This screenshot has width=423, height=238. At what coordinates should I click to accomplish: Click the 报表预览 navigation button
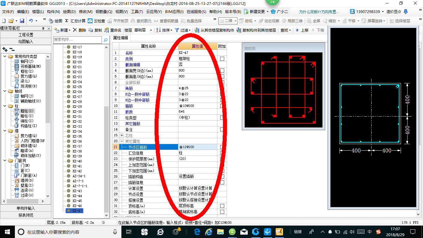point(26,215)
